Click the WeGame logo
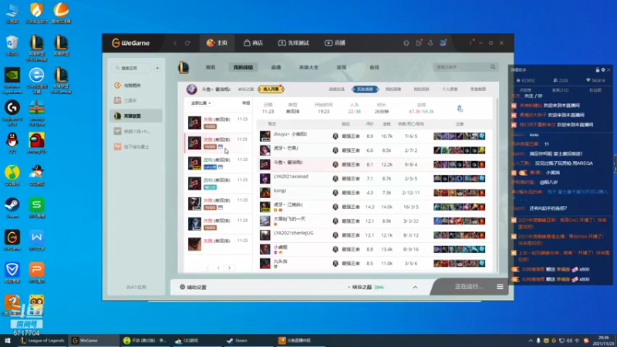Screen dimensions: 617x347 click(x=130, y=43)
